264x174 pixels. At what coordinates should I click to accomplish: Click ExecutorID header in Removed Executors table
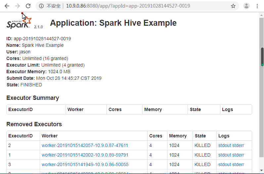coord(21,136)
